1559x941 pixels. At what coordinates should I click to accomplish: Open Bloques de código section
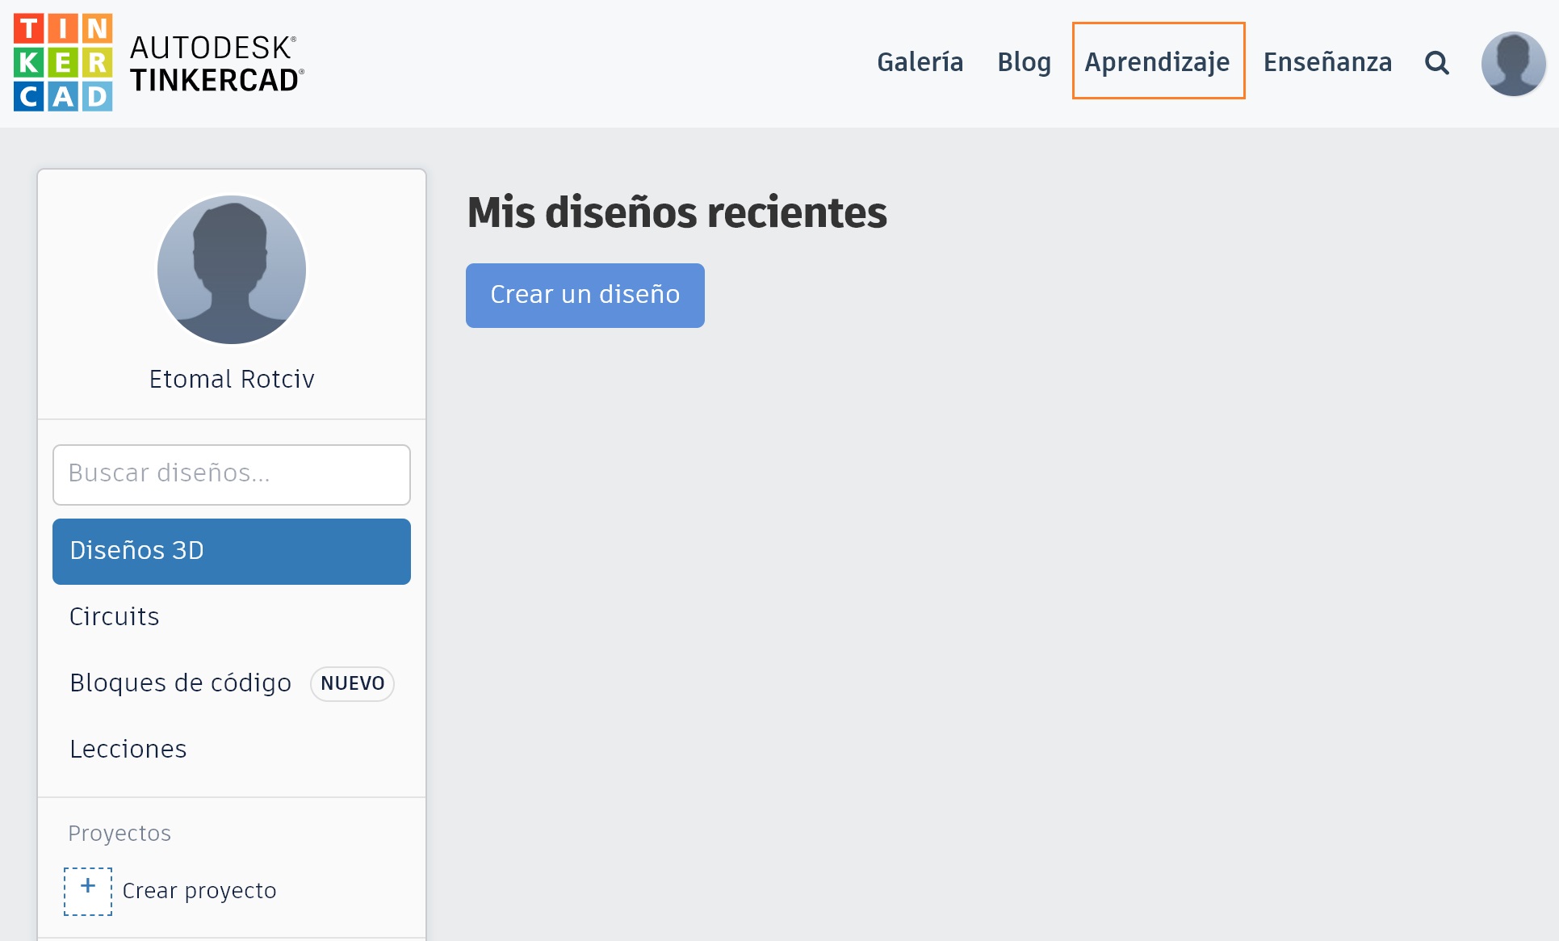click(181, 683)
